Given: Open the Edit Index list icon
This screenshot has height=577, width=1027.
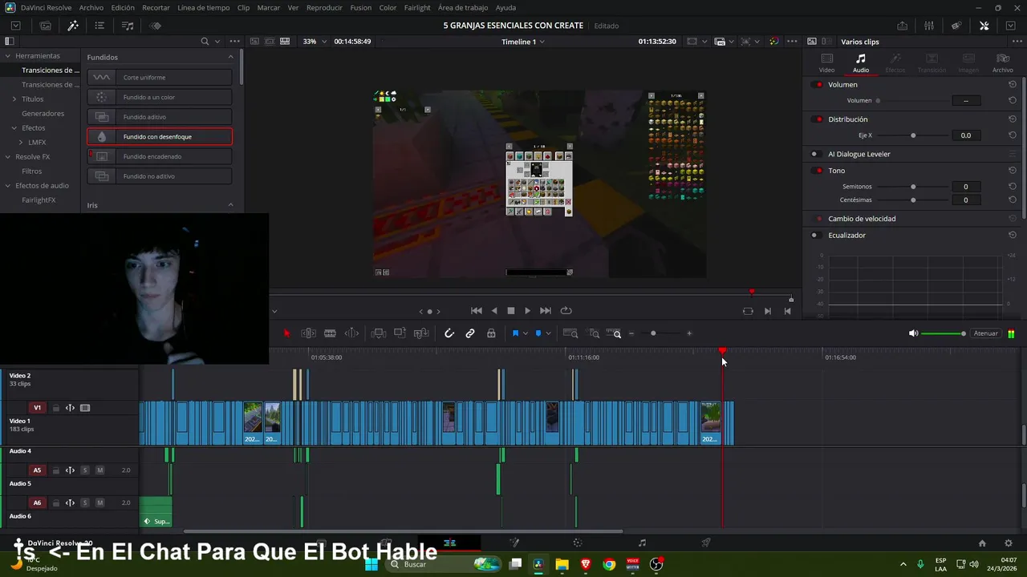Looking at the screenshot, I should [x=99, y=26].
